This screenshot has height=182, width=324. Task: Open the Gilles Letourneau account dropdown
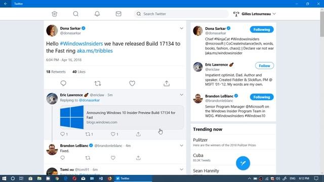tap(255, 14)
